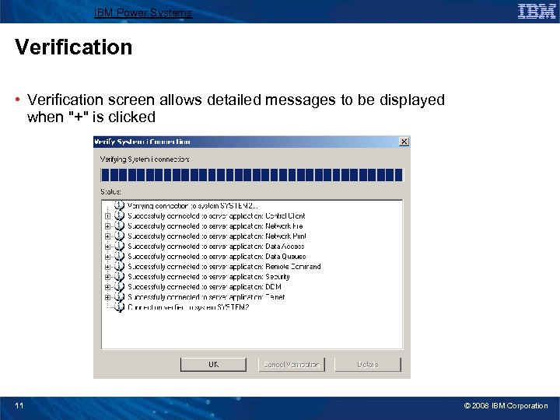Viewport: 560px width, 420px height.
Task: Click info icon on Data Access row
Action: tap(119, 246)
